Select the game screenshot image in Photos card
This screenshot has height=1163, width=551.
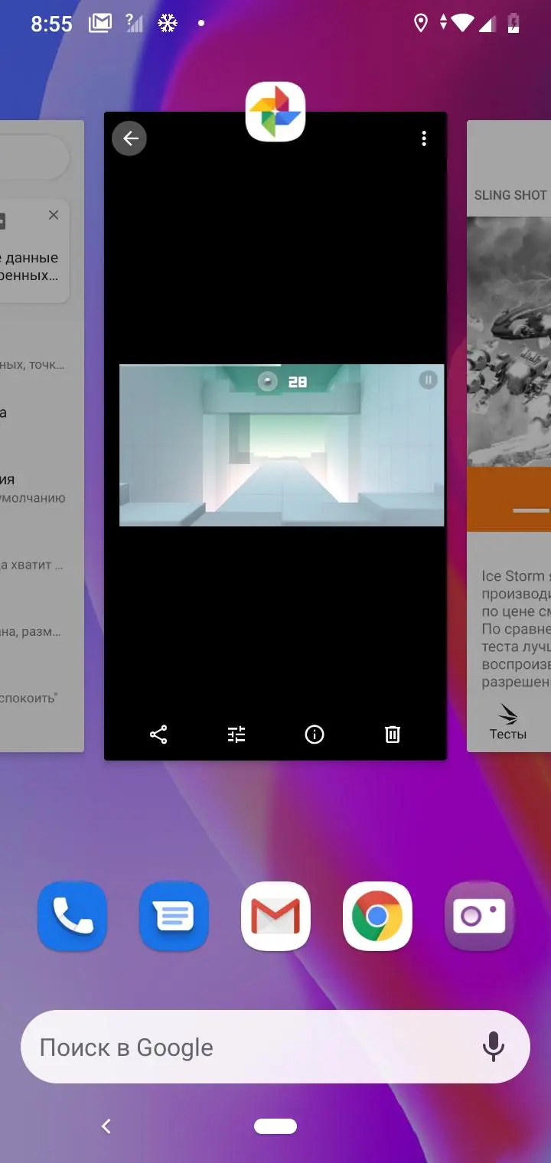click(x=282, y=445)
